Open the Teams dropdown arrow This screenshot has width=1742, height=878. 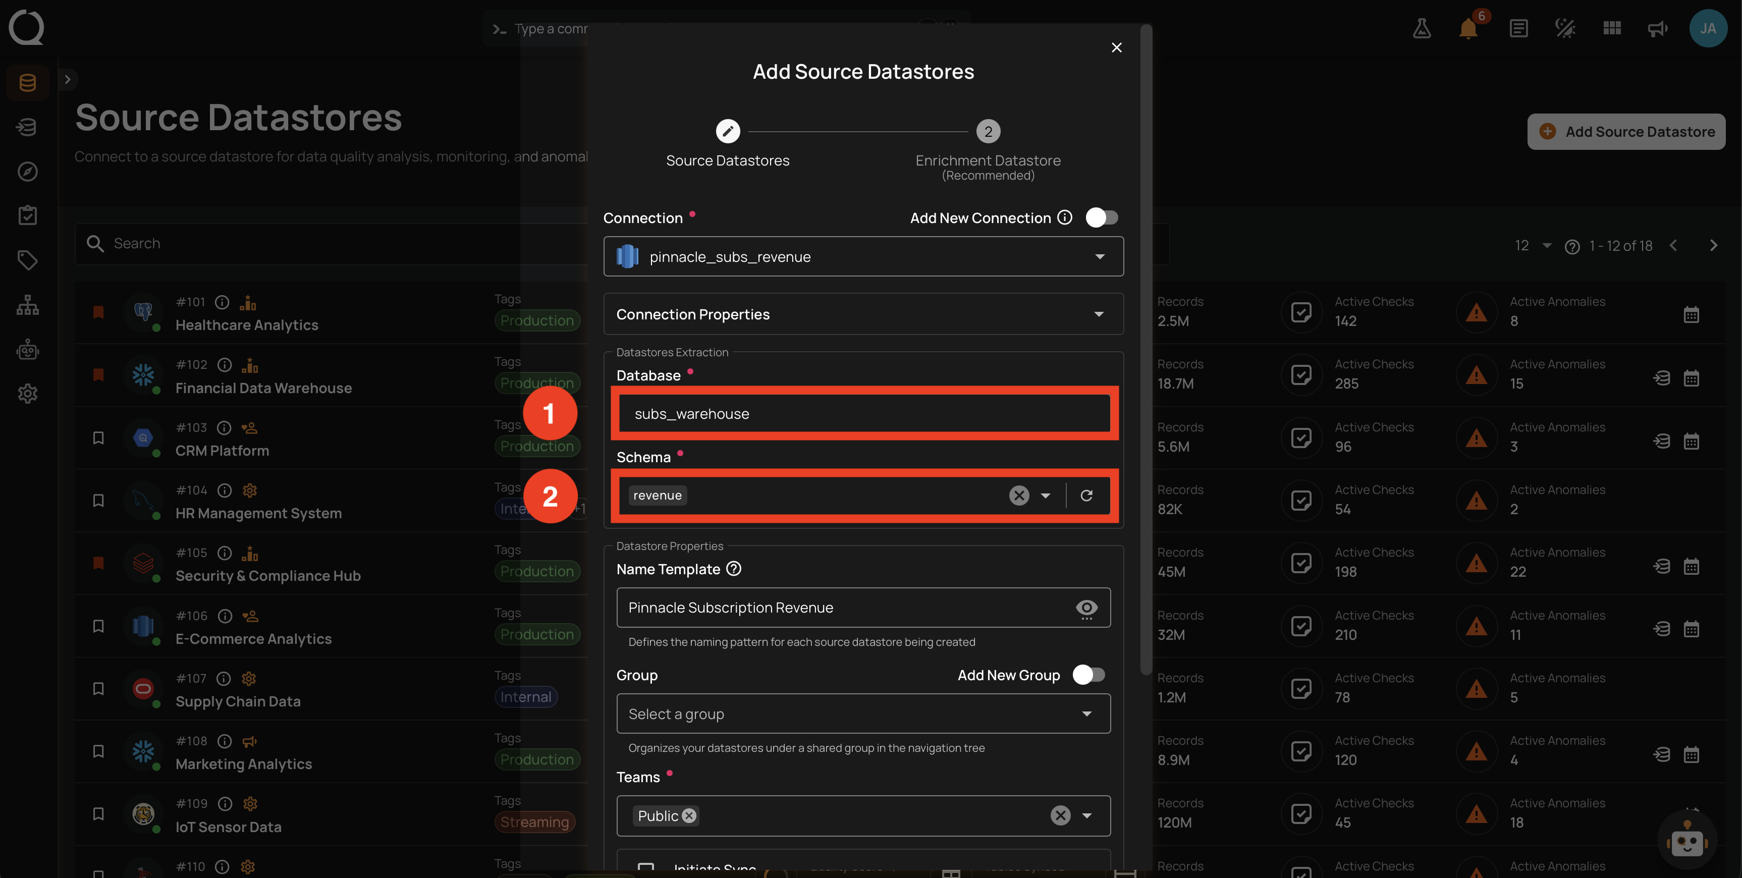click(x=1086, y=816)
